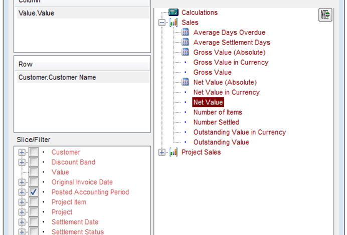Click the Original Invoice Date label

pos(82,182)
